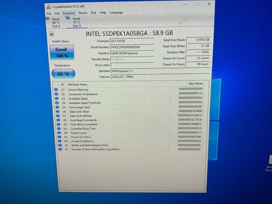The image size is (272, 204).
Task: Click the status icon for Available Spare Threshold
Action: point(57,103)
